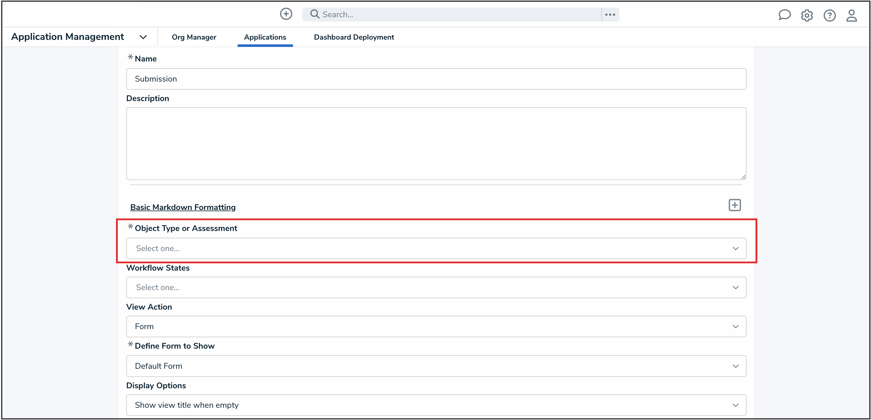Click the create new plus icon in header
This screenshot has width=871, height=420.
[286, 14]
